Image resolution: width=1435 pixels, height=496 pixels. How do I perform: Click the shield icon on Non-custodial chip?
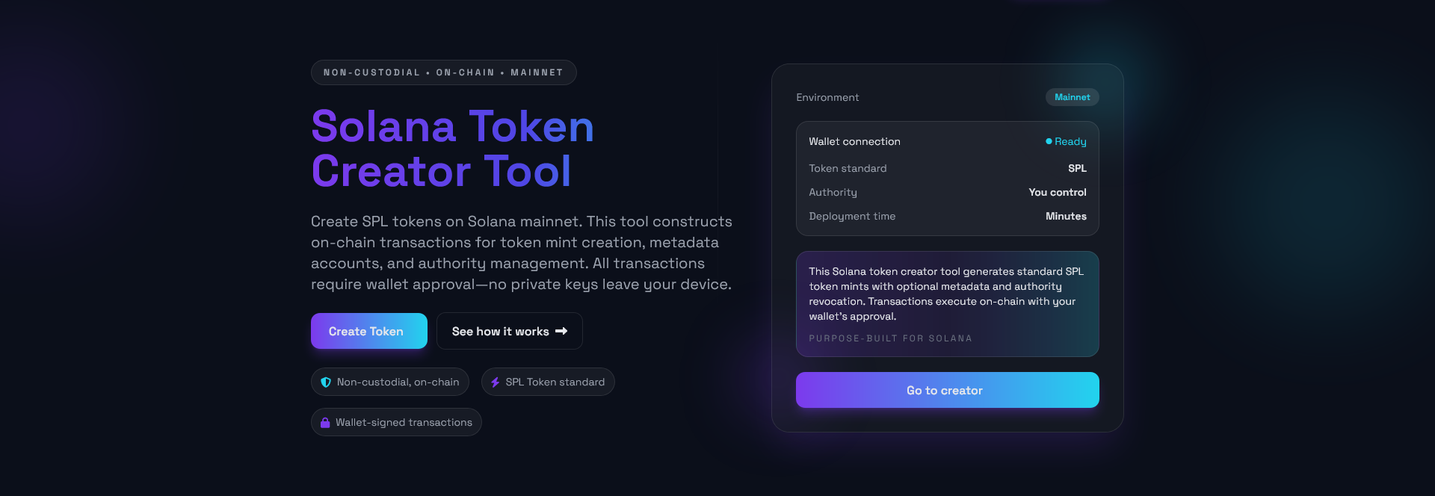(326, 382)
